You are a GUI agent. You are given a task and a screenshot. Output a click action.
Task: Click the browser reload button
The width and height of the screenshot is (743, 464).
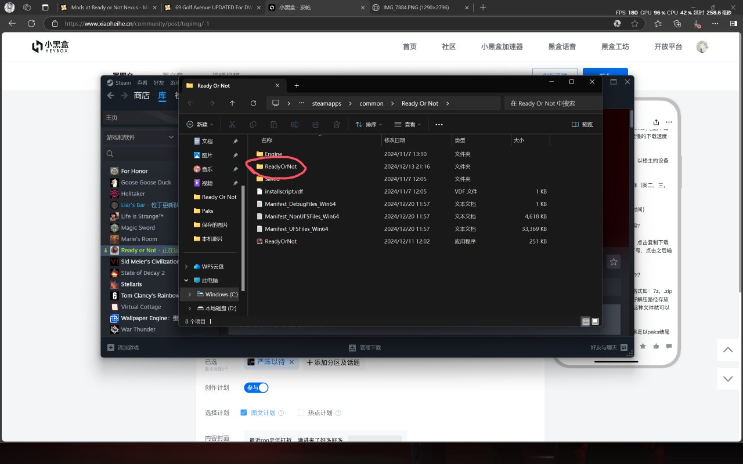(31, 24)
